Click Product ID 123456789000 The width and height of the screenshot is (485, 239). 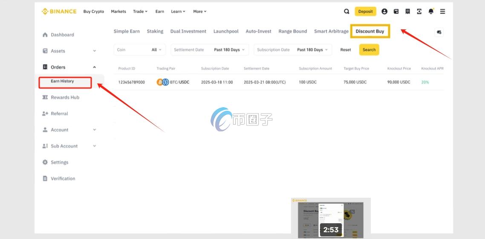(131, 82)
